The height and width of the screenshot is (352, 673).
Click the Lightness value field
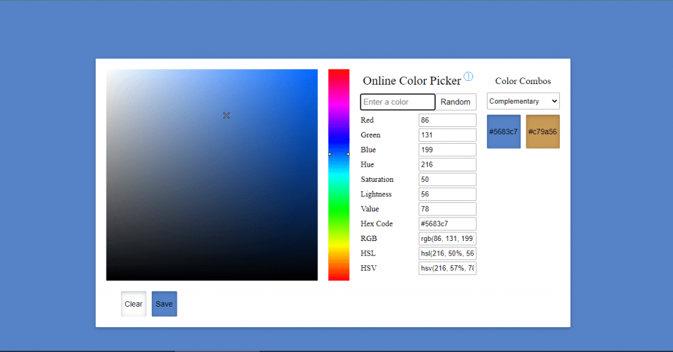tap(447, 194)
